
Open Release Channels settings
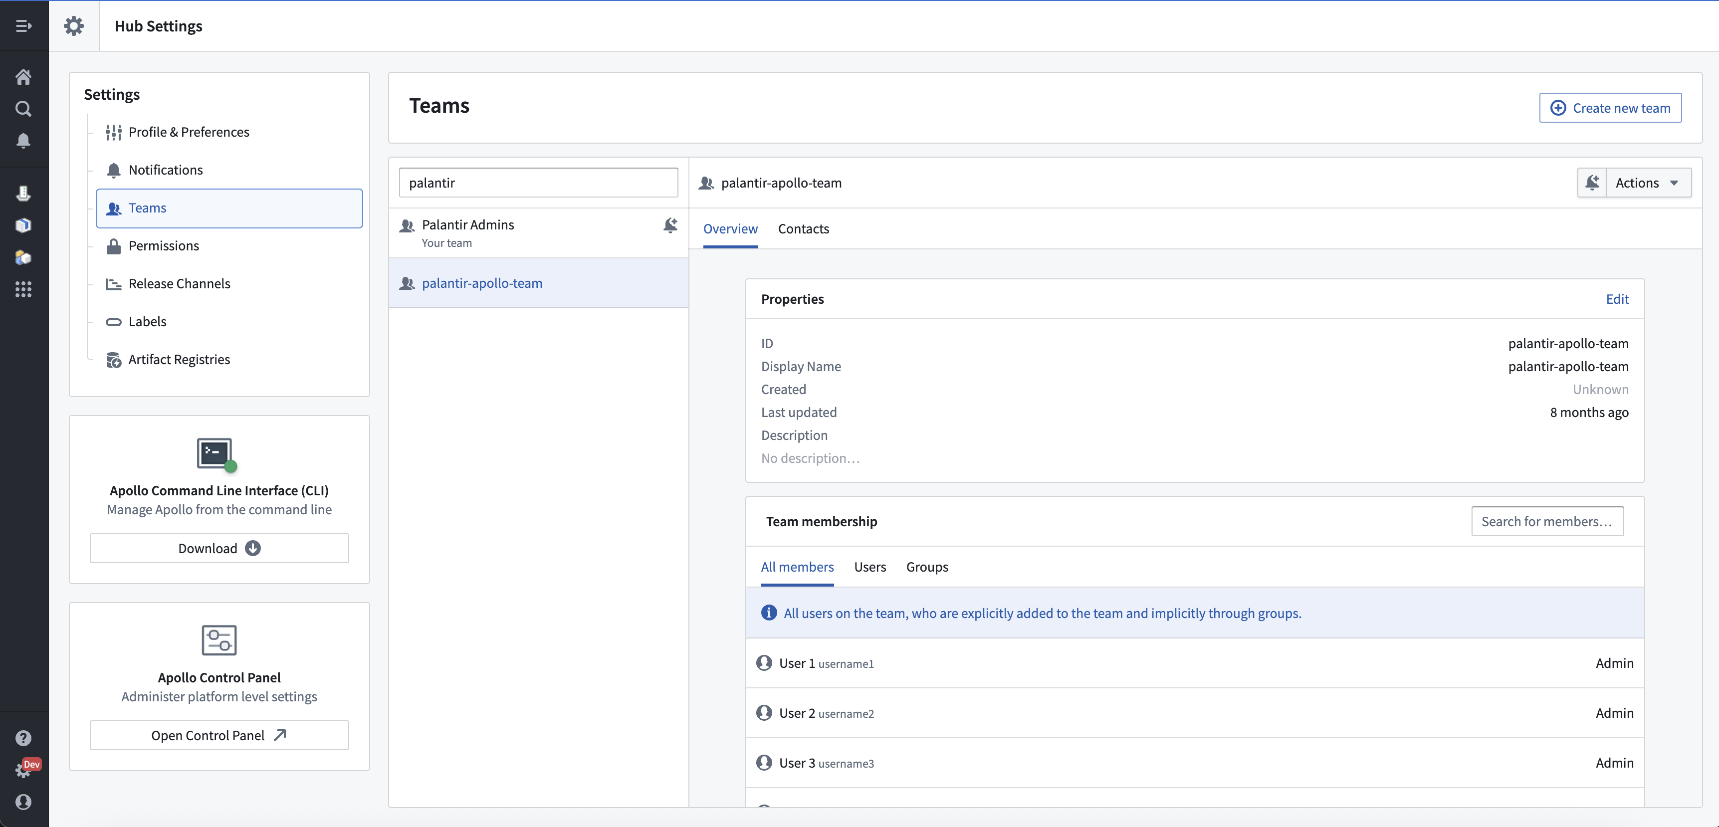[229, 284]
